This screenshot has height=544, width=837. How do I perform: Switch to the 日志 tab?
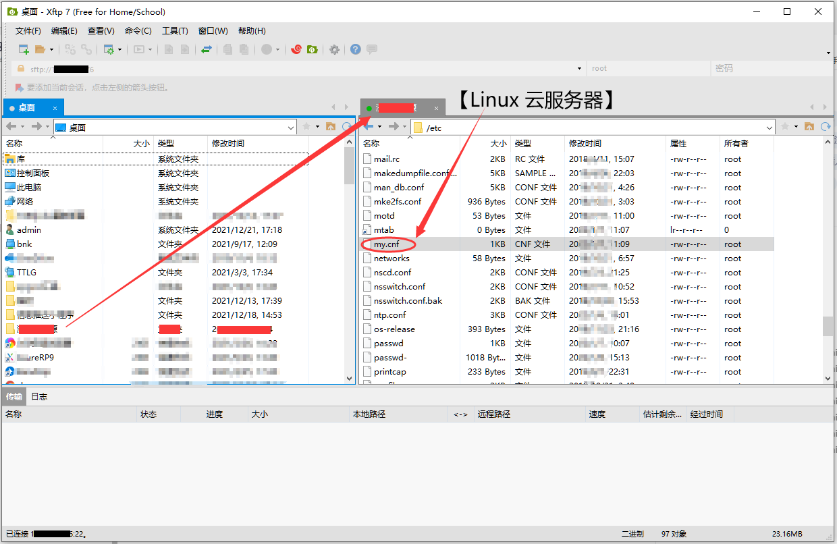(x=40, y=396)
